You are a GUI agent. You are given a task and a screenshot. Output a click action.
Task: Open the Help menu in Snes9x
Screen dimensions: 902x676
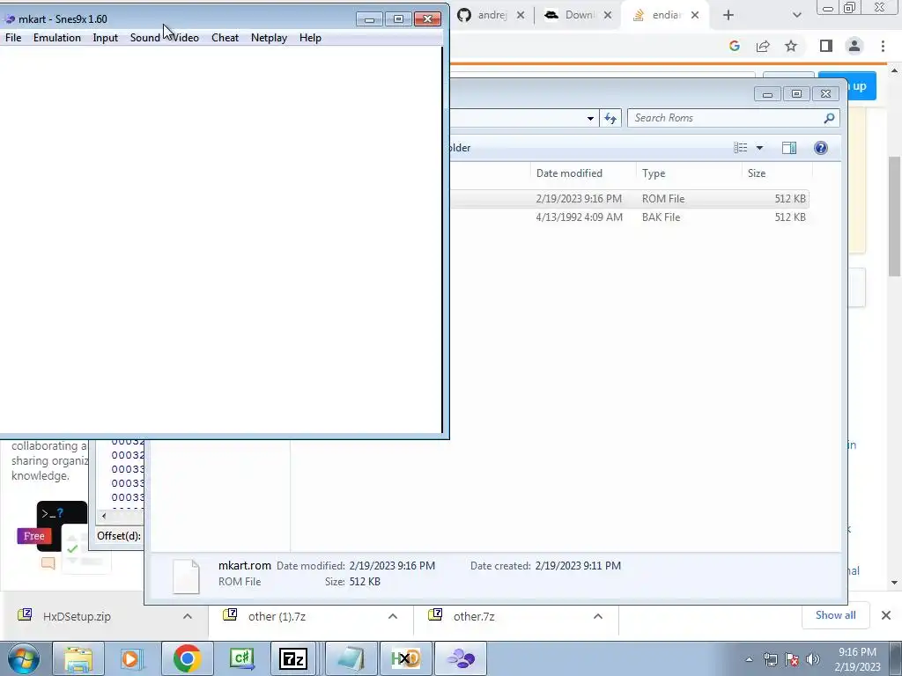[x=310, y=38]
